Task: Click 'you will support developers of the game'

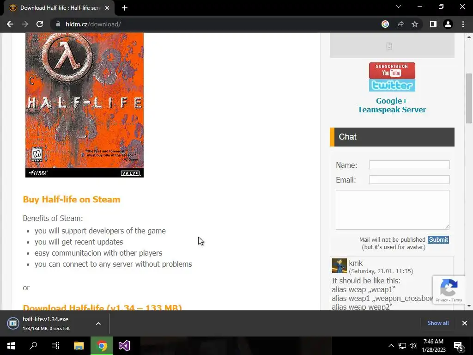Action: click(100, 231)
